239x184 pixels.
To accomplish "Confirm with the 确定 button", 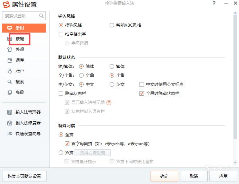I will 164,176.
